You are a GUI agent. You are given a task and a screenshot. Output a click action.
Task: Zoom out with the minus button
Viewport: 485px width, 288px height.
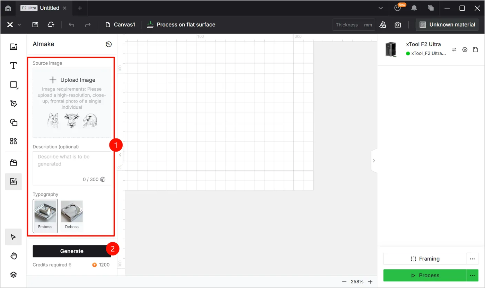344,282
